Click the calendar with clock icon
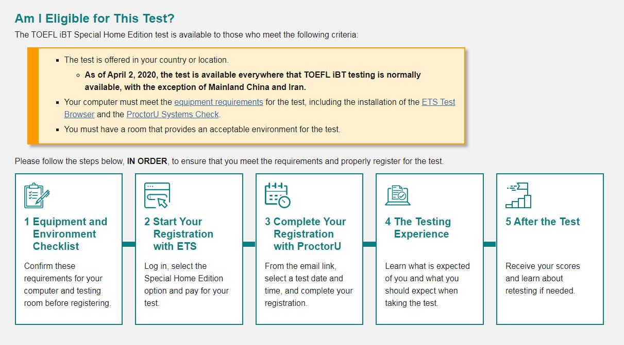This screenshot has height=345, width=624. click(278, 195)
